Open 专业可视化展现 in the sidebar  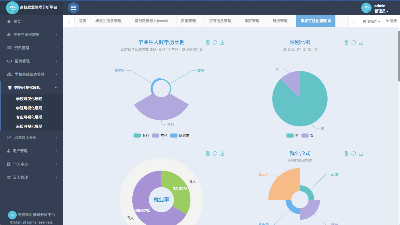(29, 117)
